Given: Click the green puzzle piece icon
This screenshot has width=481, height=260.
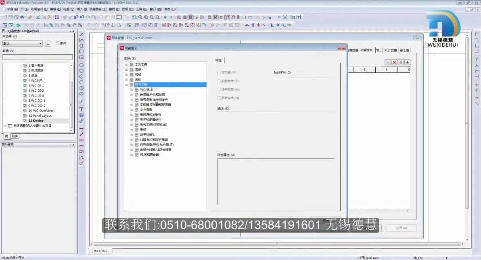Looking at the screenshot, I should click(19, 25).
